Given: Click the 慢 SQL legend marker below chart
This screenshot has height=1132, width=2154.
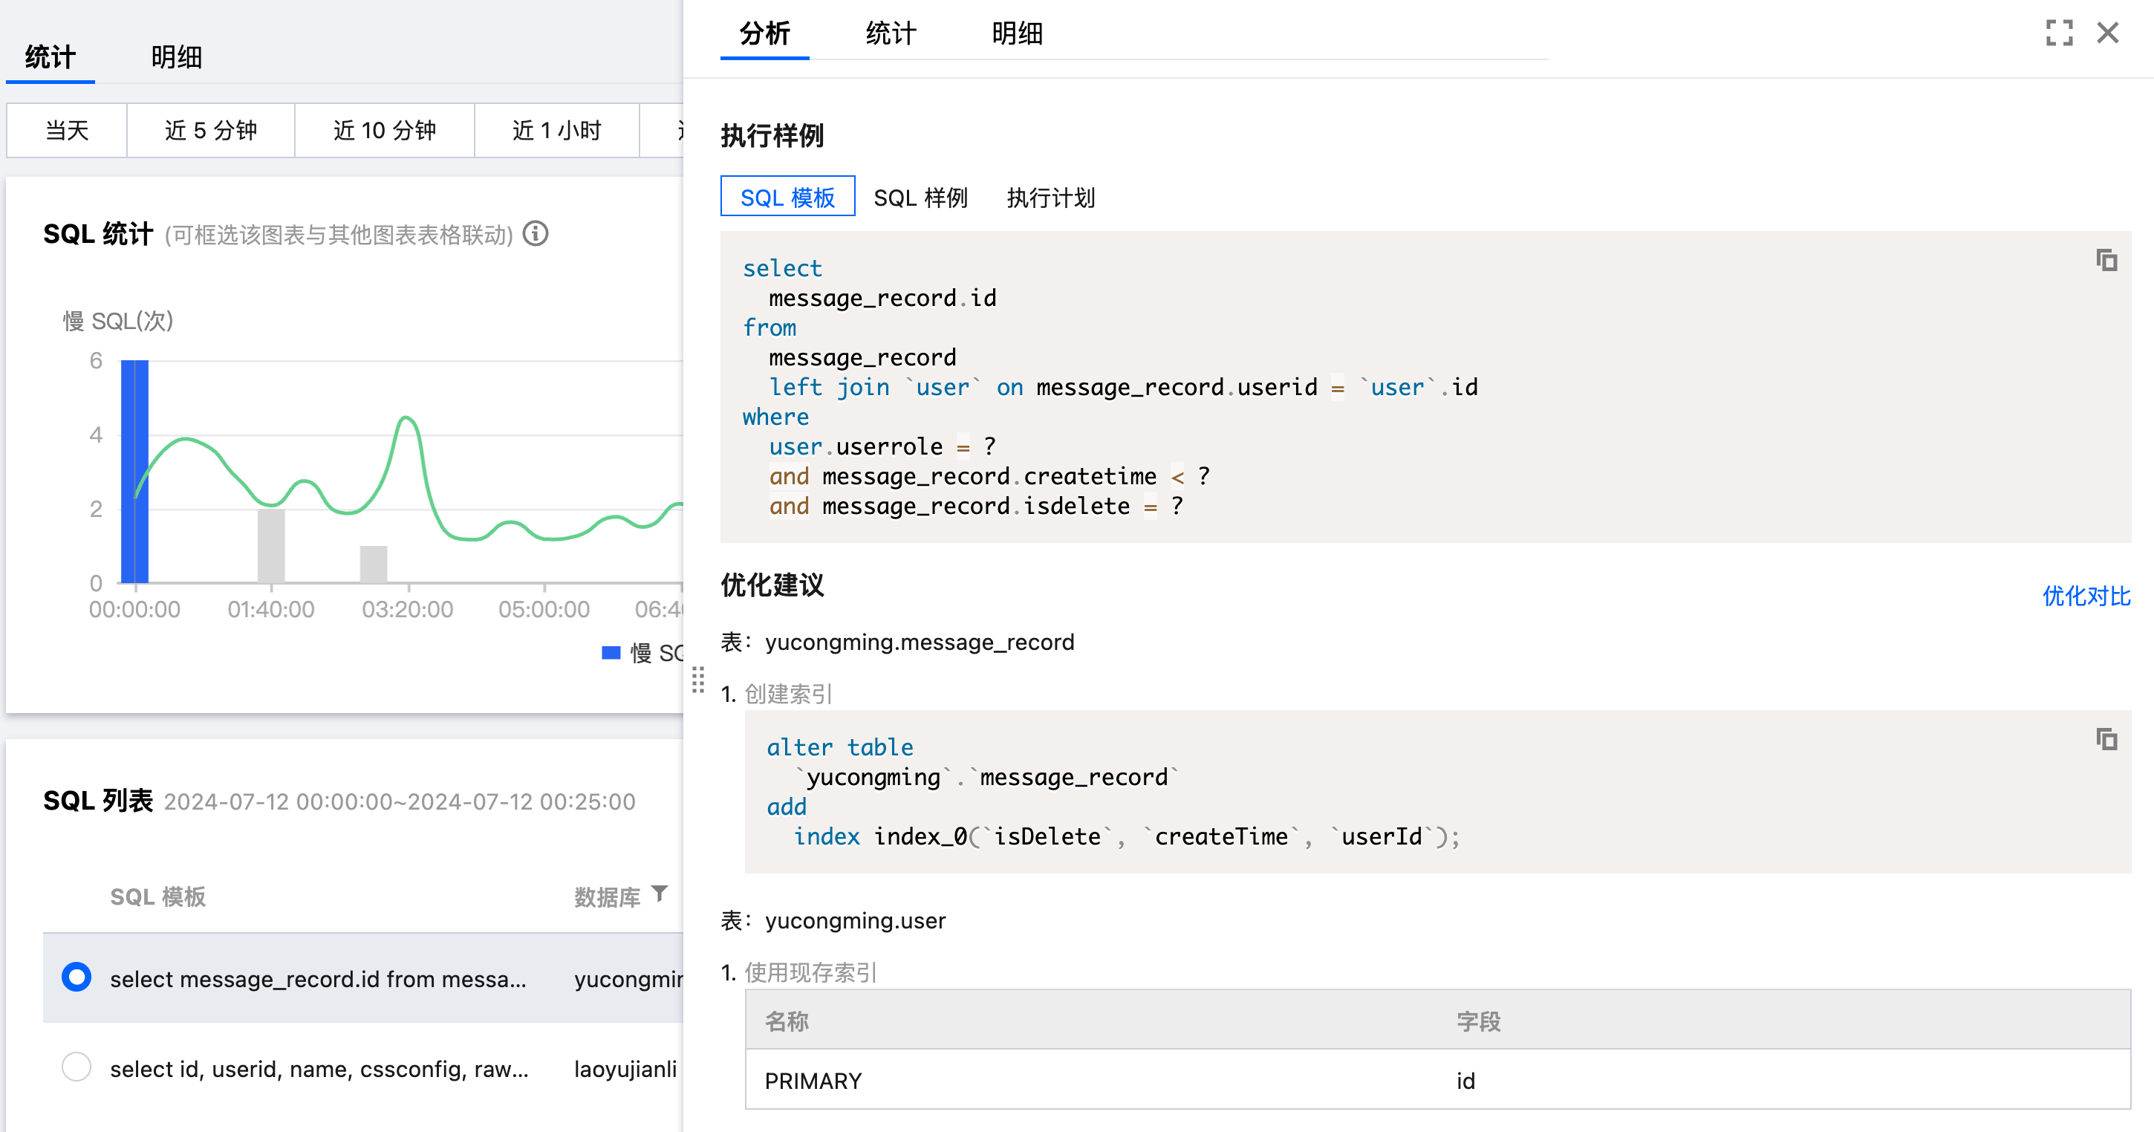Looking at the screenshot, I should click(x=610, y=652).
